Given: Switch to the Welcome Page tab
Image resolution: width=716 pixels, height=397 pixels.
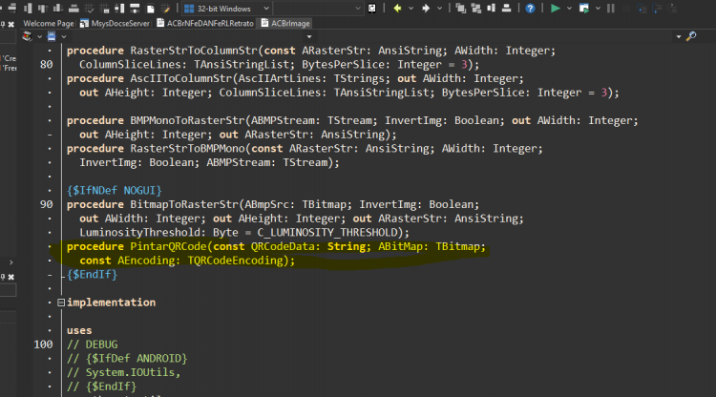Looking at the screenshot, I should [x=49, y=23].
